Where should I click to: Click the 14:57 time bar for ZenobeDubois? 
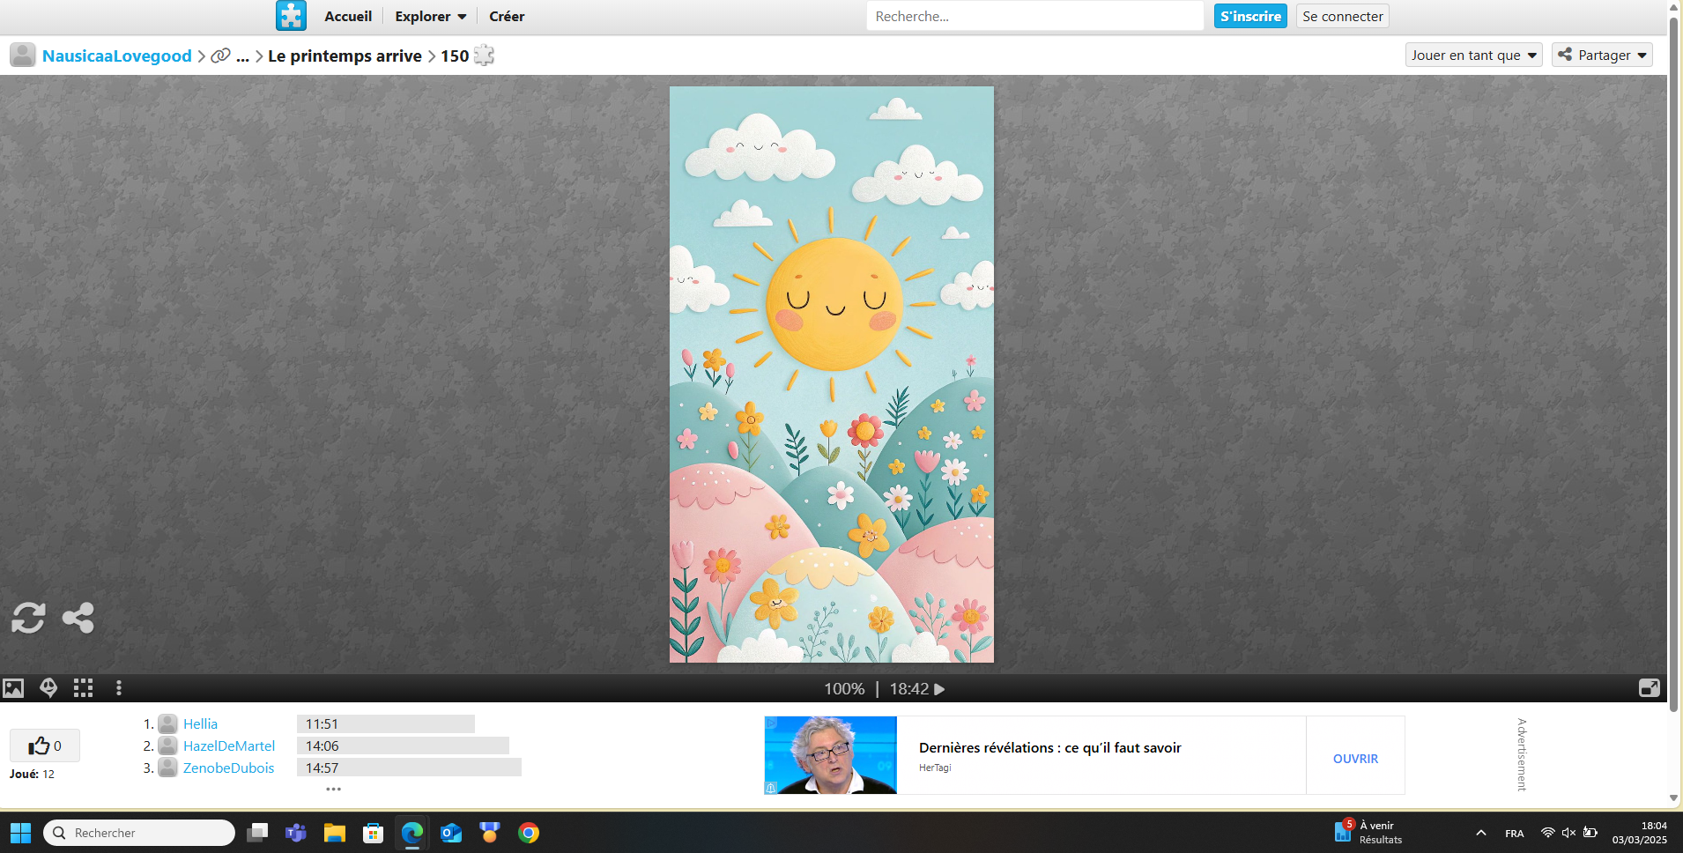coord(409,768)
